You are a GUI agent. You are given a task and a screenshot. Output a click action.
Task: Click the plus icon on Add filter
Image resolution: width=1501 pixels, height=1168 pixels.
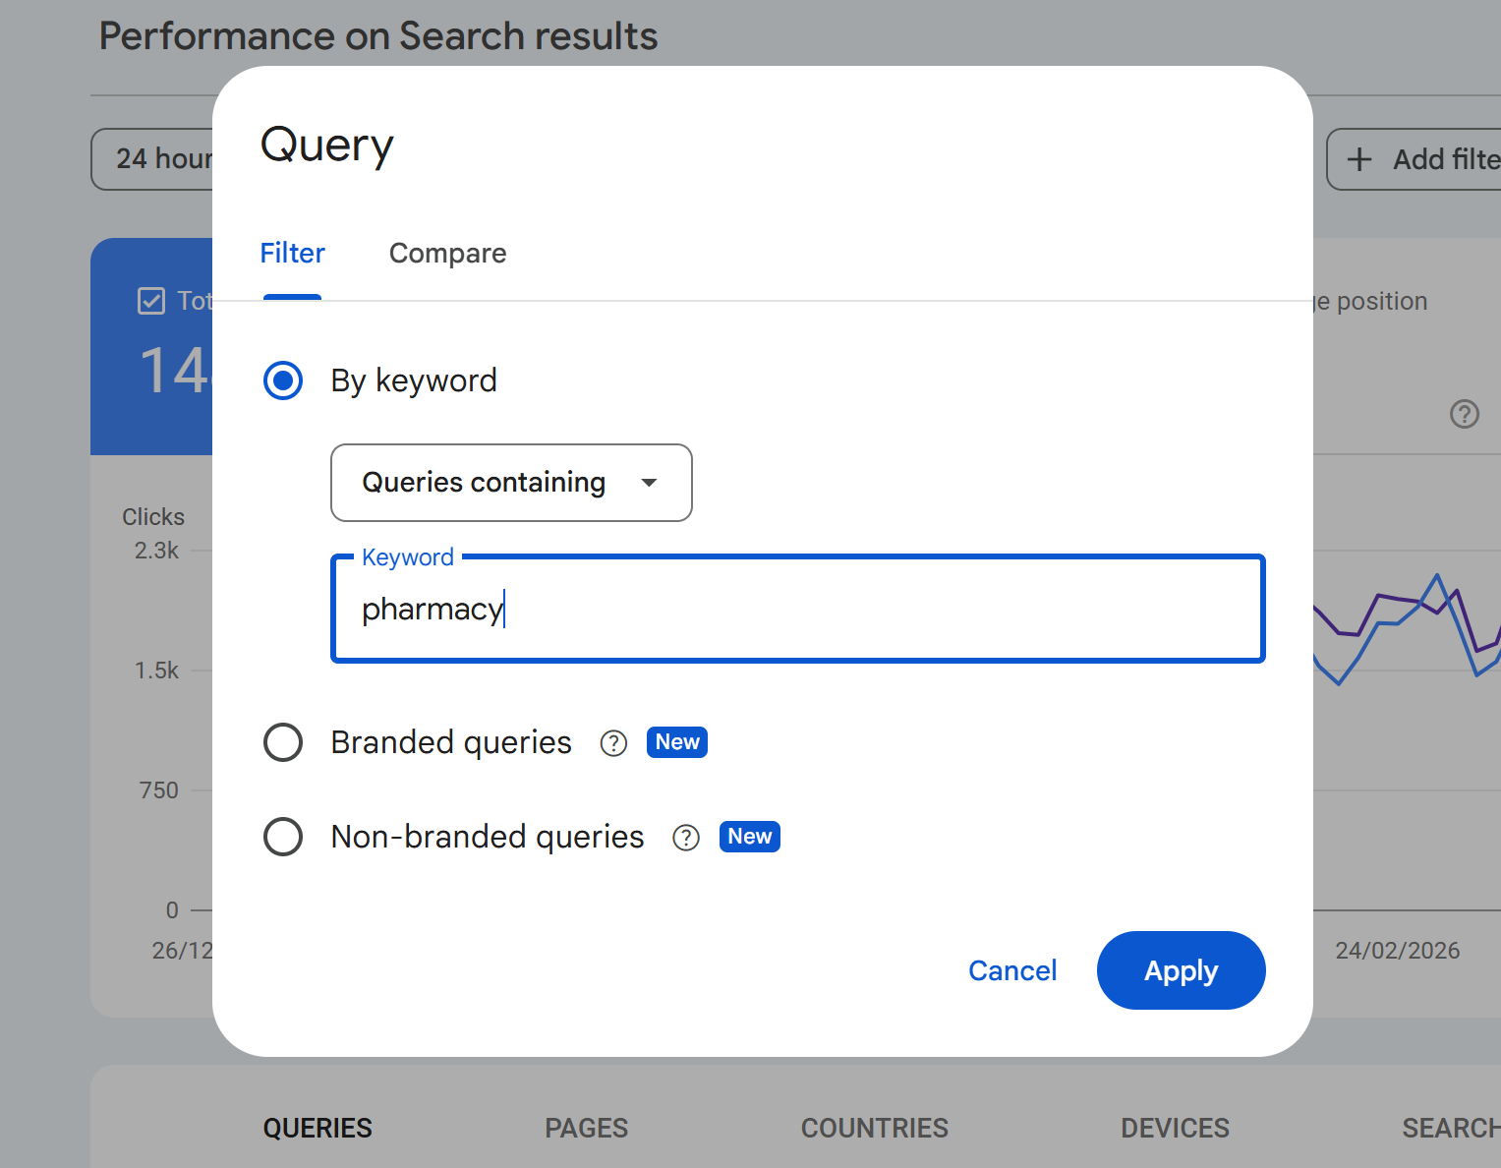point(1359,159)
